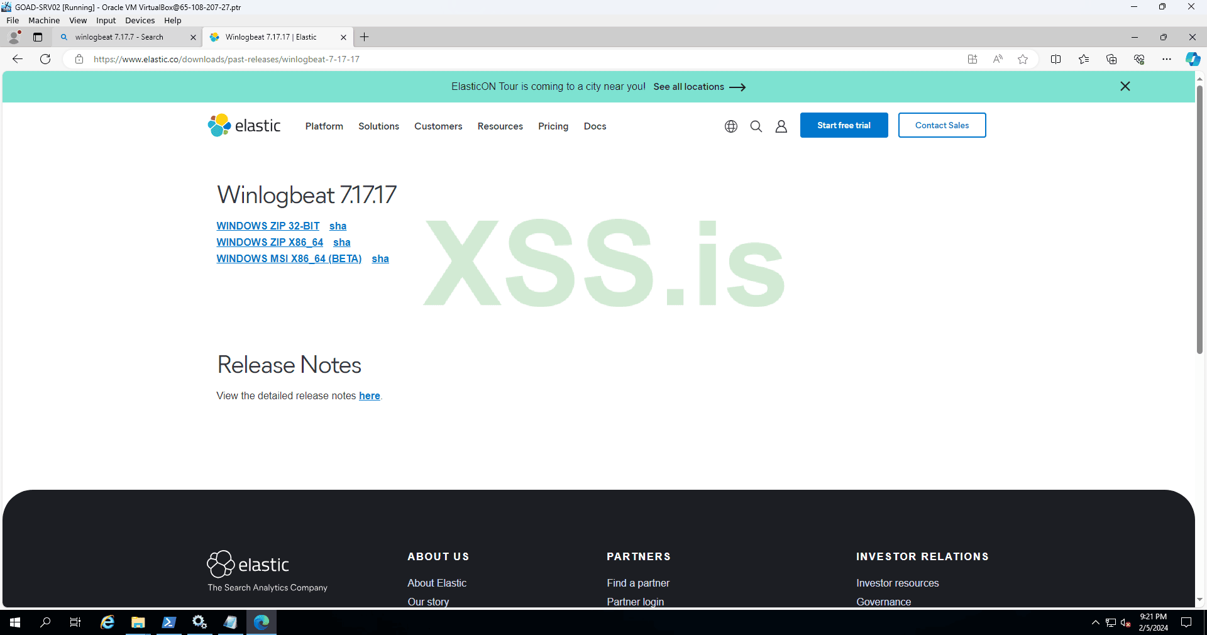
Task: Open the VirtualBox Input menu
Action: point(106,20)
